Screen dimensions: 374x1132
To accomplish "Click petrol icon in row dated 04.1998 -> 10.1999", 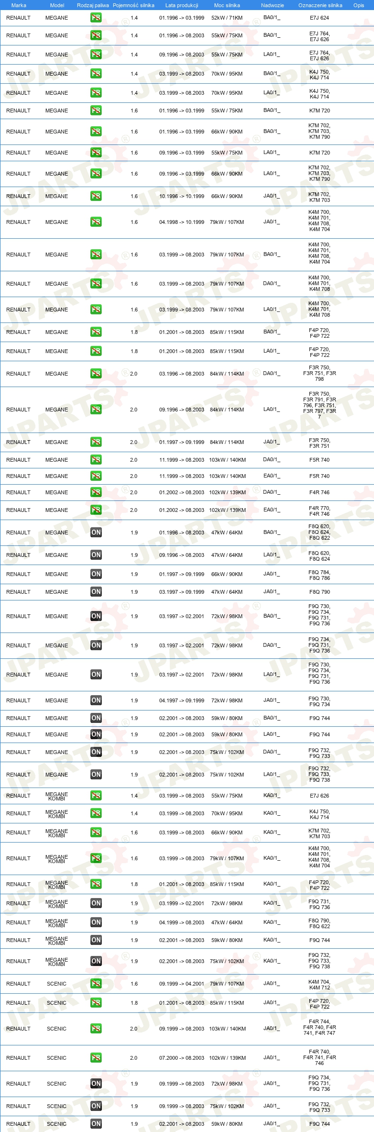I will [96, 222].
